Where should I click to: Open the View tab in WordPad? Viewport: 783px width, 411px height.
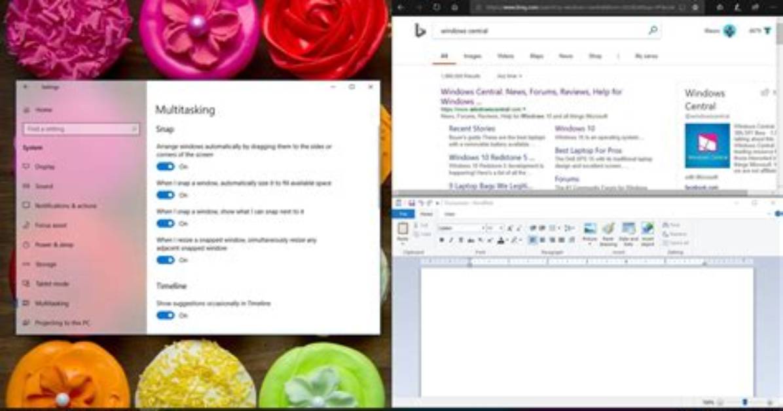click(449, 214)
